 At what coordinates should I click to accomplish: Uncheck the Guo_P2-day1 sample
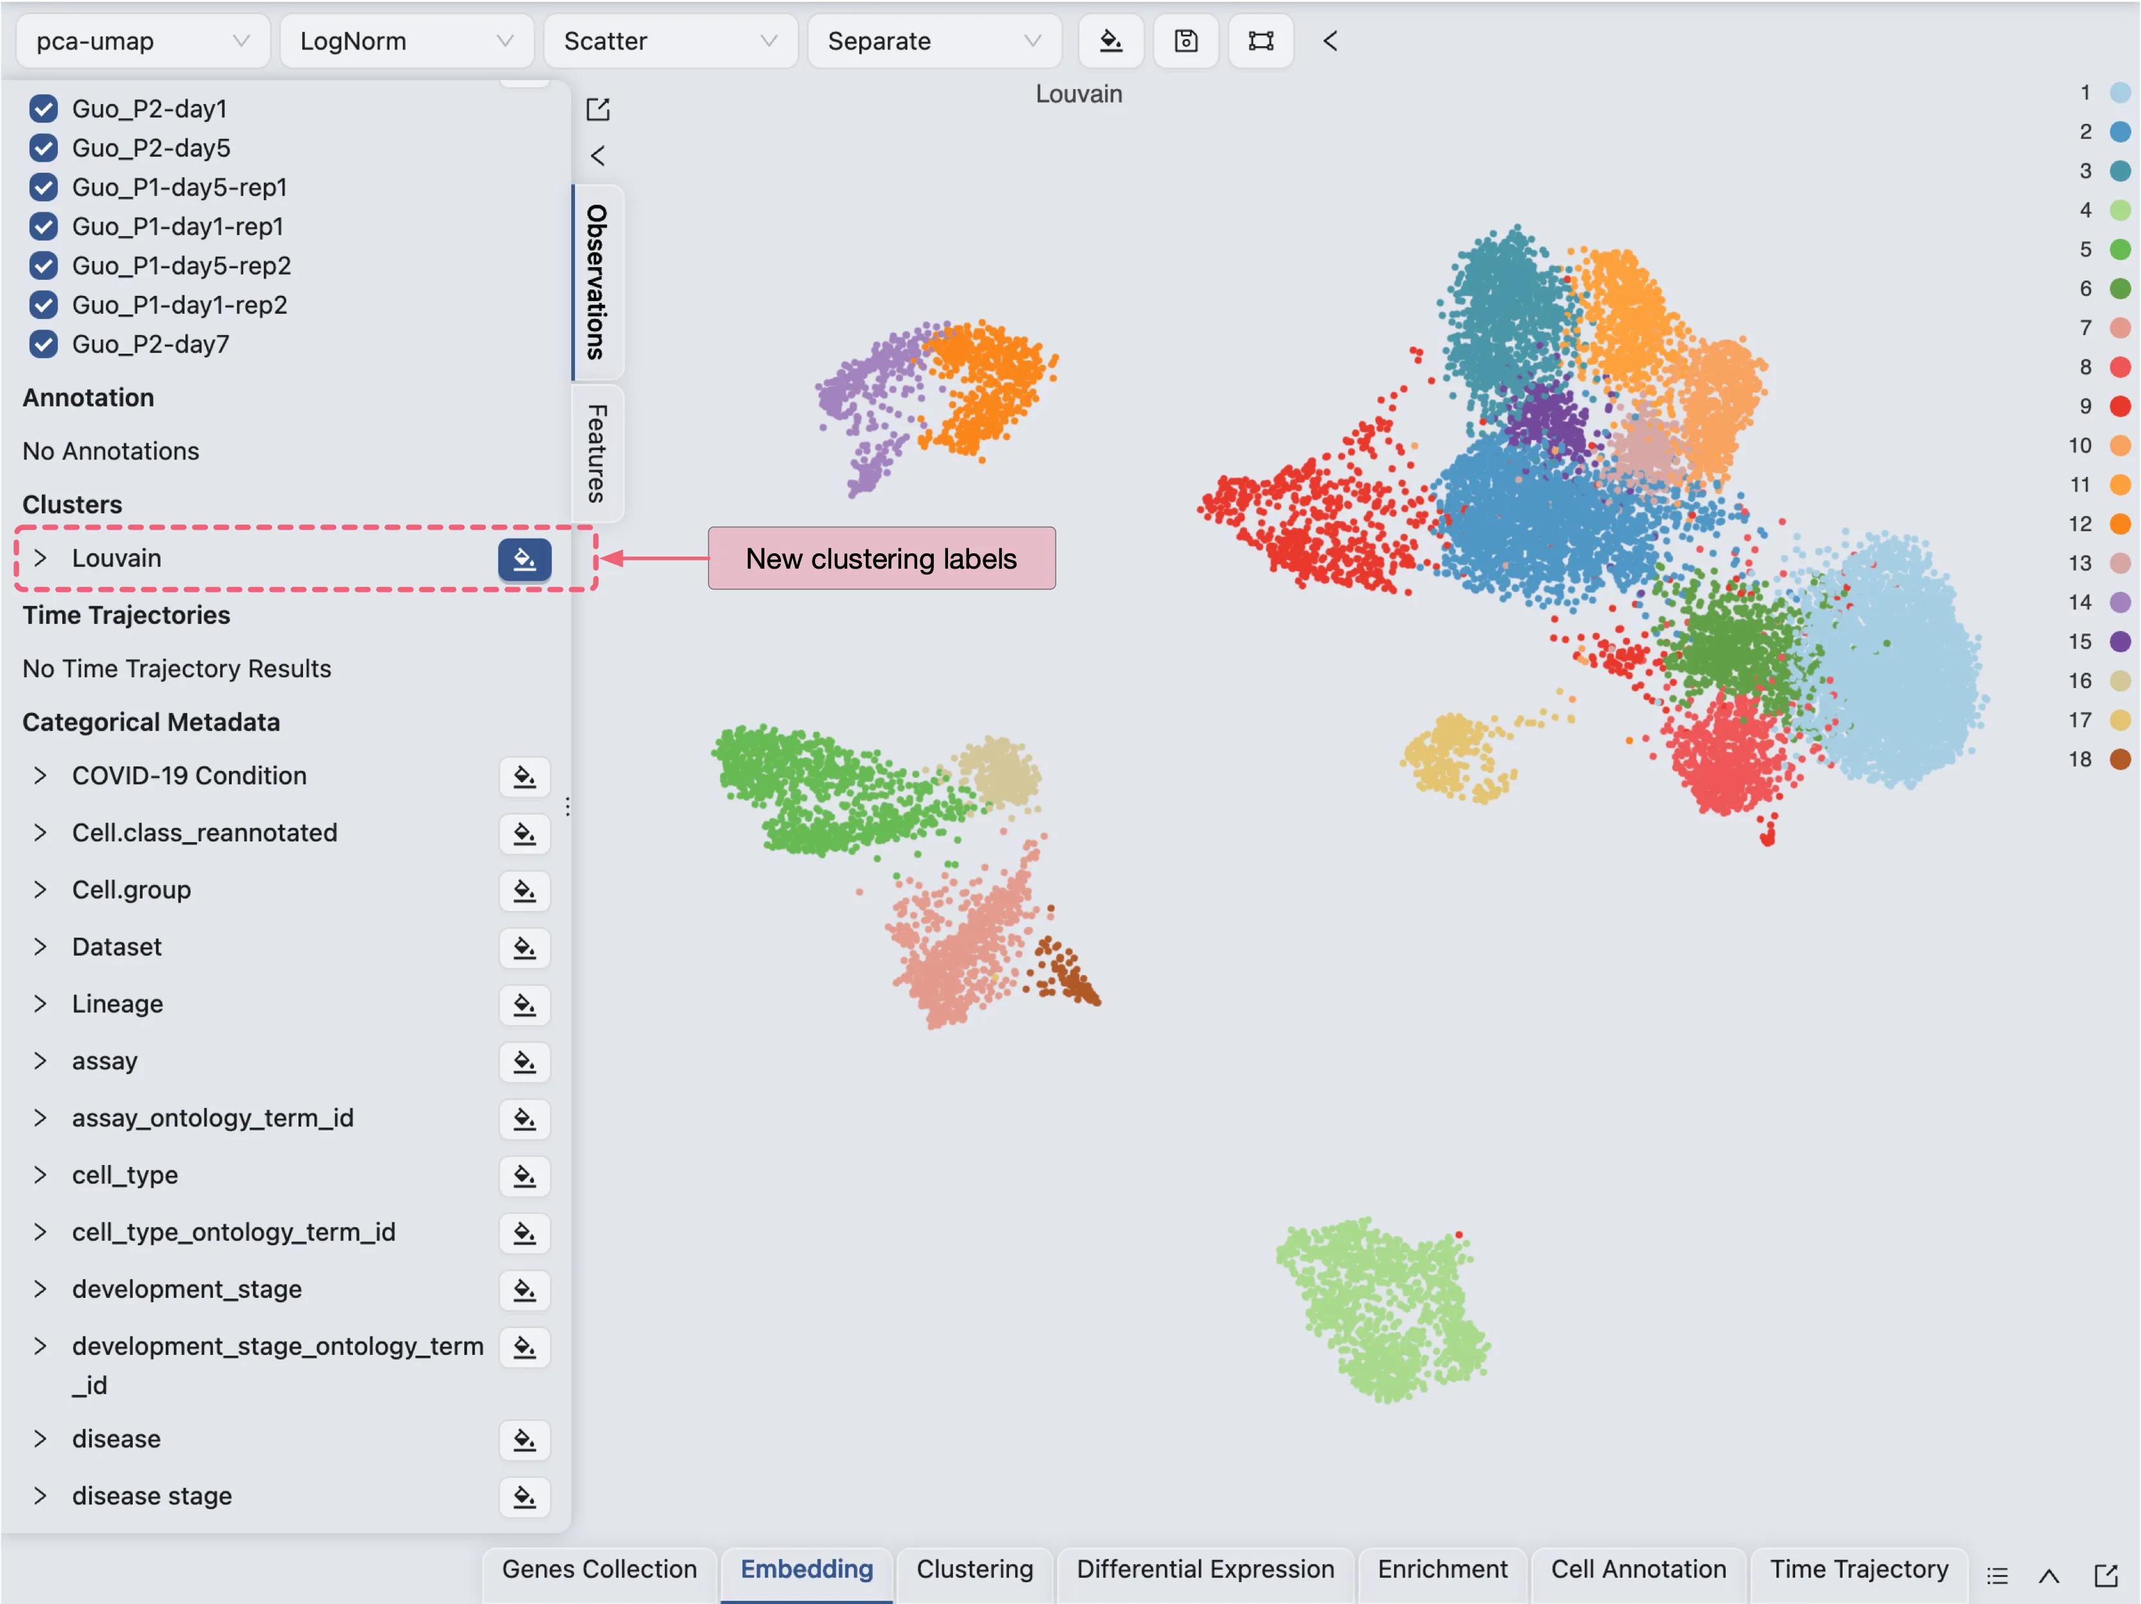pos(44,108)
